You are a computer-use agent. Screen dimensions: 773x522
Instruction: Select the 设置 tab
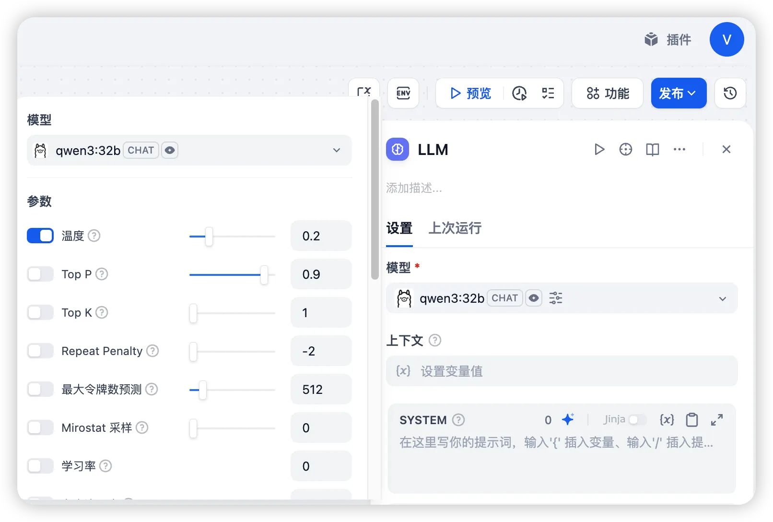pyautogui.click(x=399, y=228)
